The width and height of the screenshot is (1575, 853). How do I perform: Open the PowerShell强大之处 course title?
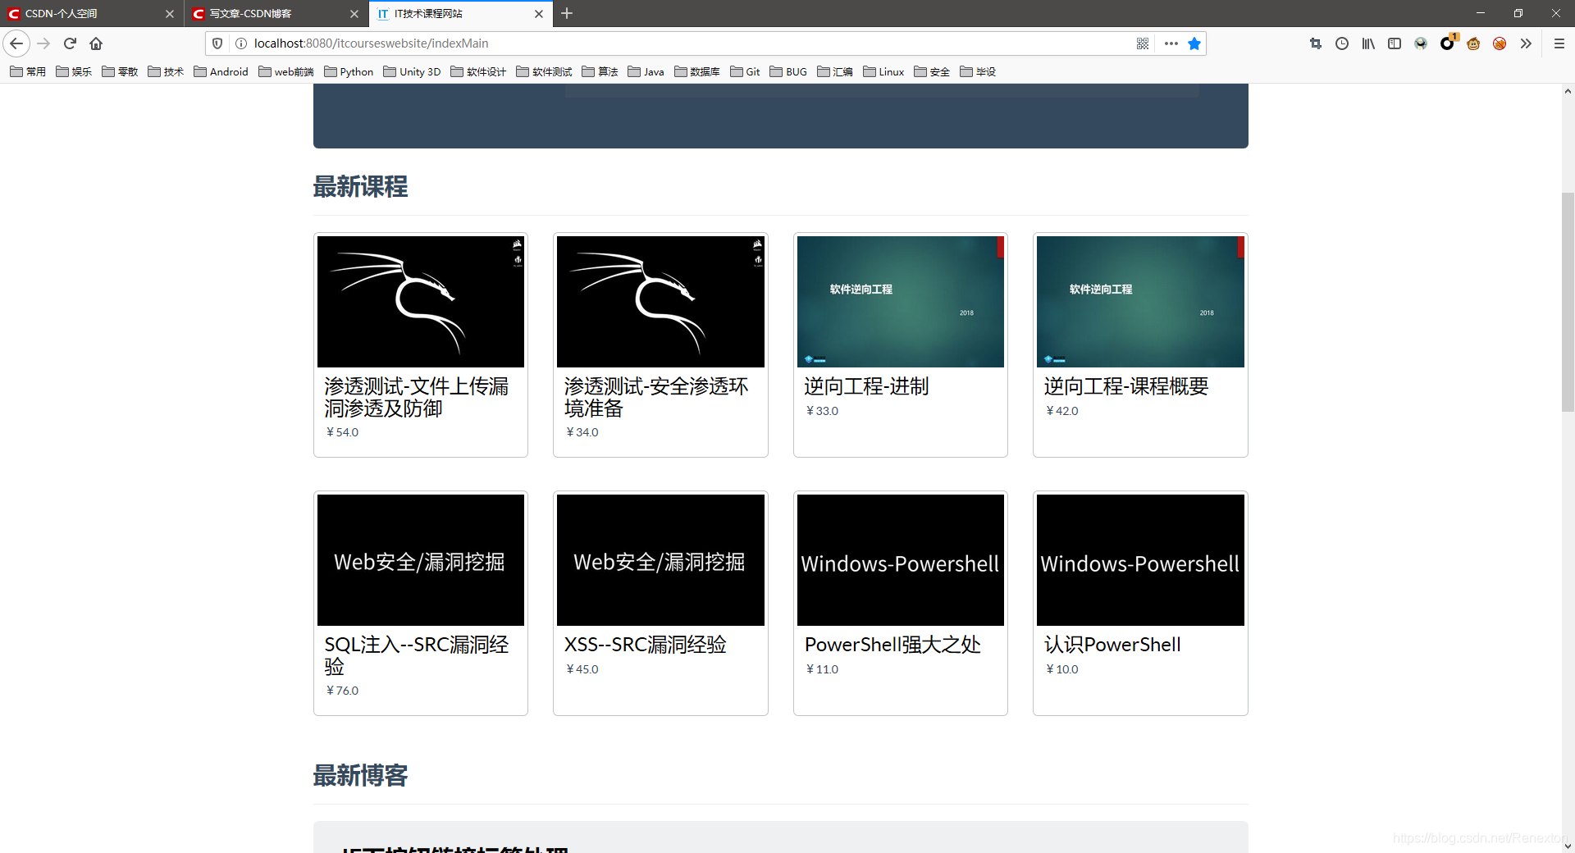[892, 645]
